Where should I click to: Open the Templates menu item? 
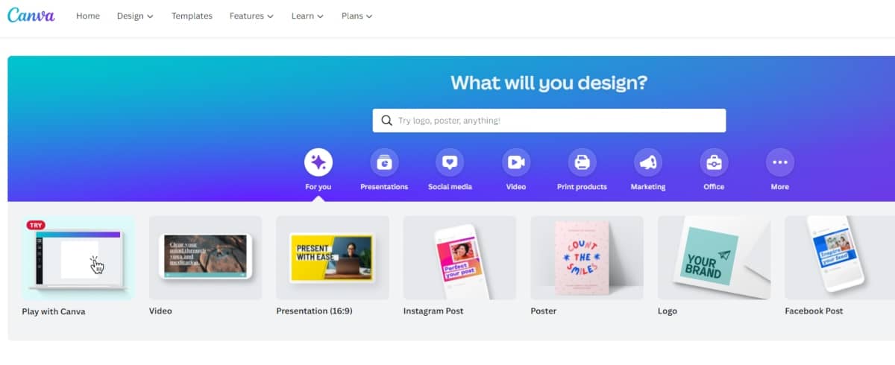pyautogui.click(x=192, y=16)
